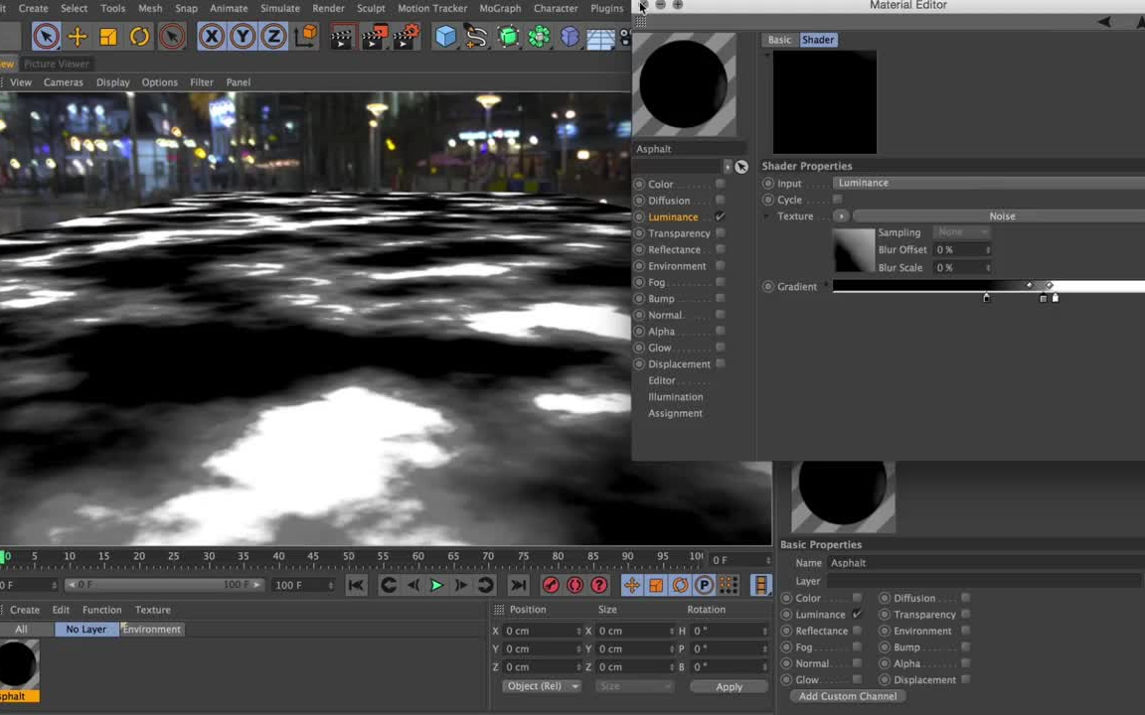Screen dimensions: 1145x715
Task: Click the Apply button
Action: click(729, 686)
